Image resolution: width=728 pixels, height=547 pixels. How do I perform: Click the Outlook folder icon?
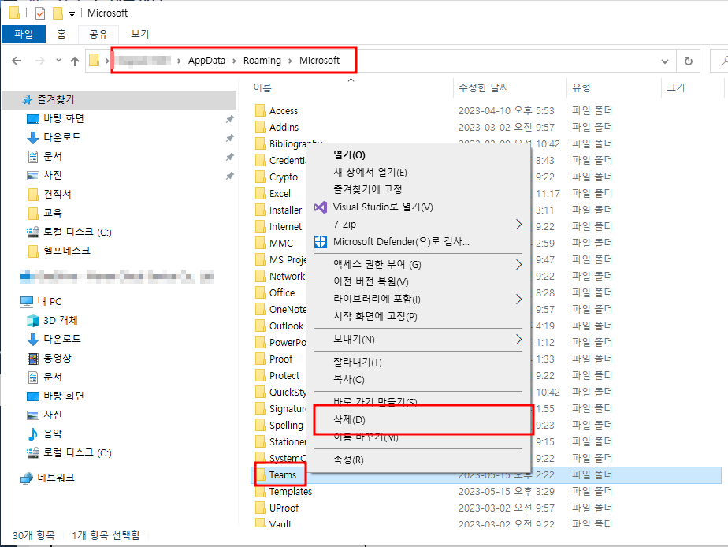tap(260, 326)
